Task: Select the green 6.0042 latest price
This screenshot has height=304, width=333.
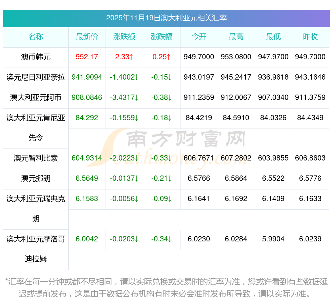Action: (x=87, y=239)
